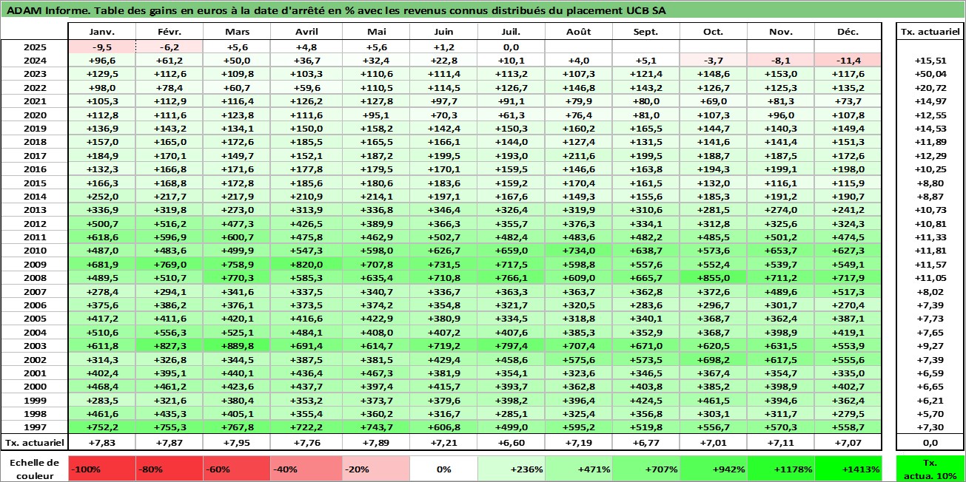Click the 'Déc.' column header
The image size is (966, 482).
click(x=848, y=32)
